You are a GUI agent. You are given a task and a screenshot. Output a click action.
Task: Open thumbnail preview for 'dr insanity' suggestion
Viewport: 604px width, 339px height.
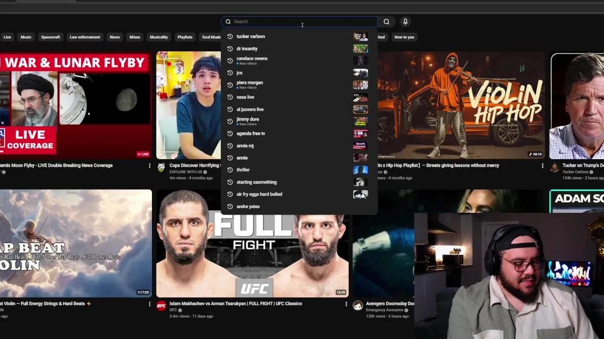point(361,48)
